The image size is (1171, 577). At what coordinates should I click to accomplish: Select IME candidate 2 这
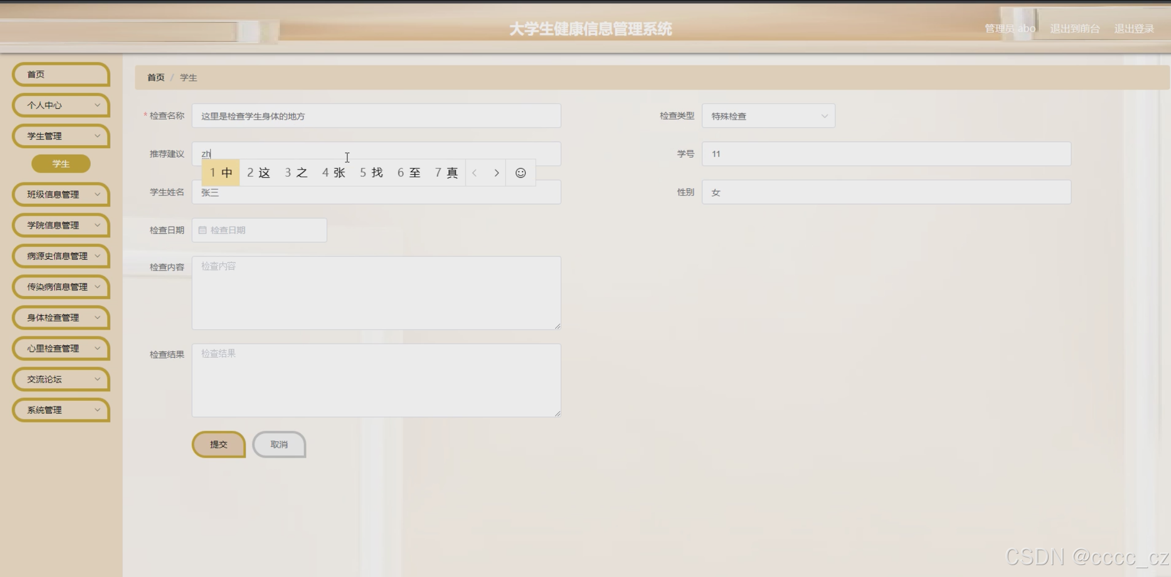coord(258,173)
